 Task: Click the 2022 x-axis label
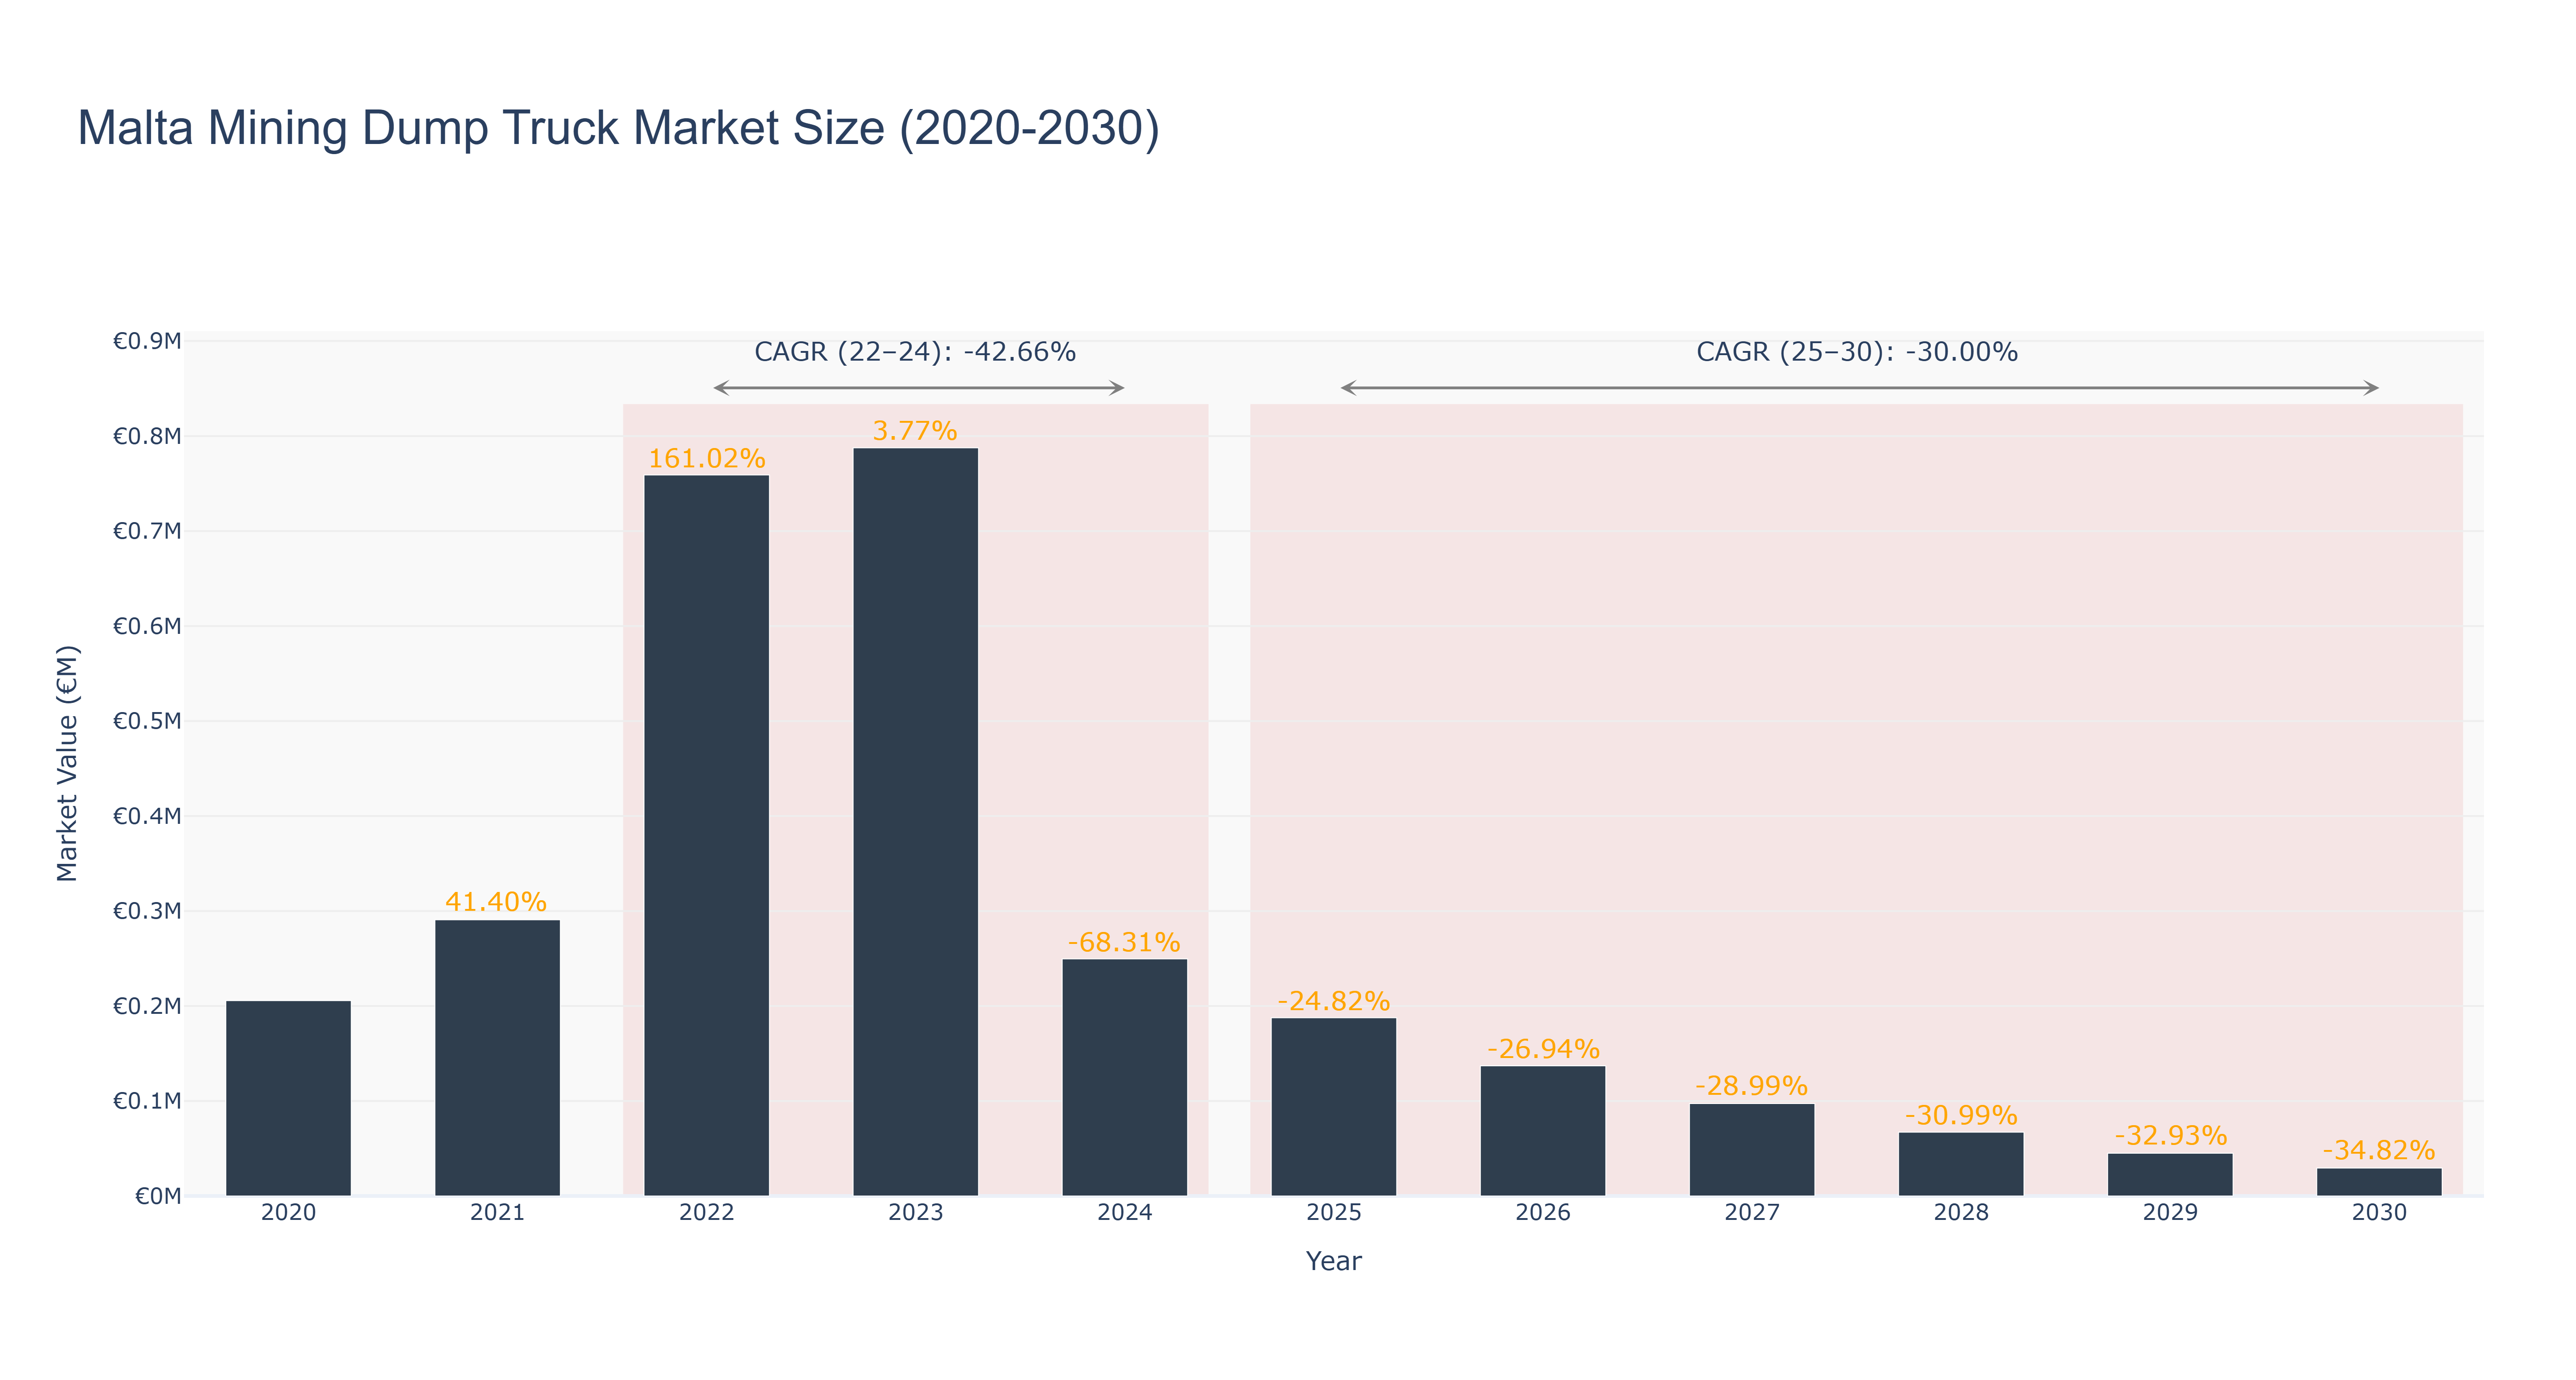706,1212
